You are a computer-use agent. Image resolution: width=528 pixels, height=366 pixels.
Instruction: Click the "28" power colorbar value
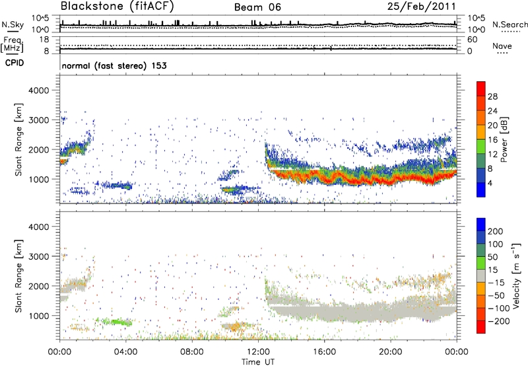pos(492,96)
